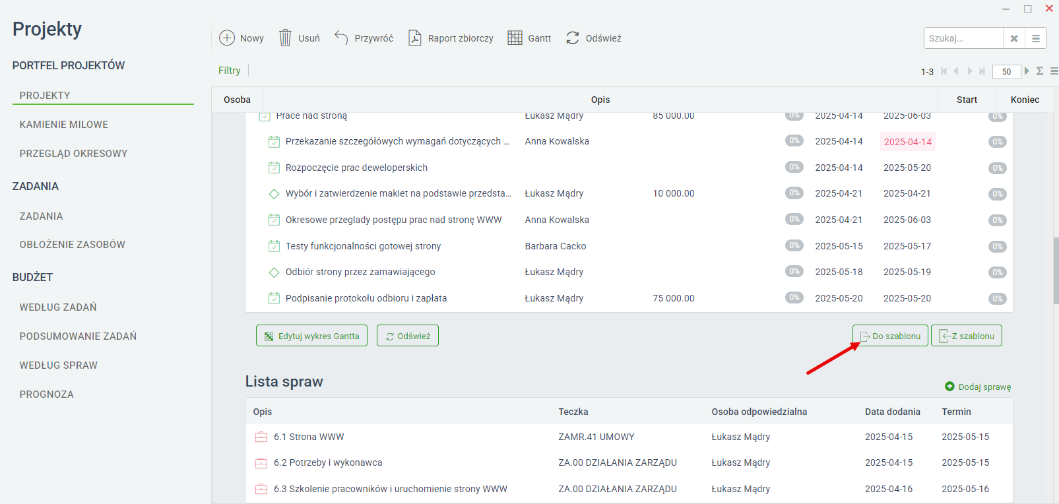Open Zadania sub-item in sidebar
The height and width of the screenshot is (504, 1059).
pos(41,216)
